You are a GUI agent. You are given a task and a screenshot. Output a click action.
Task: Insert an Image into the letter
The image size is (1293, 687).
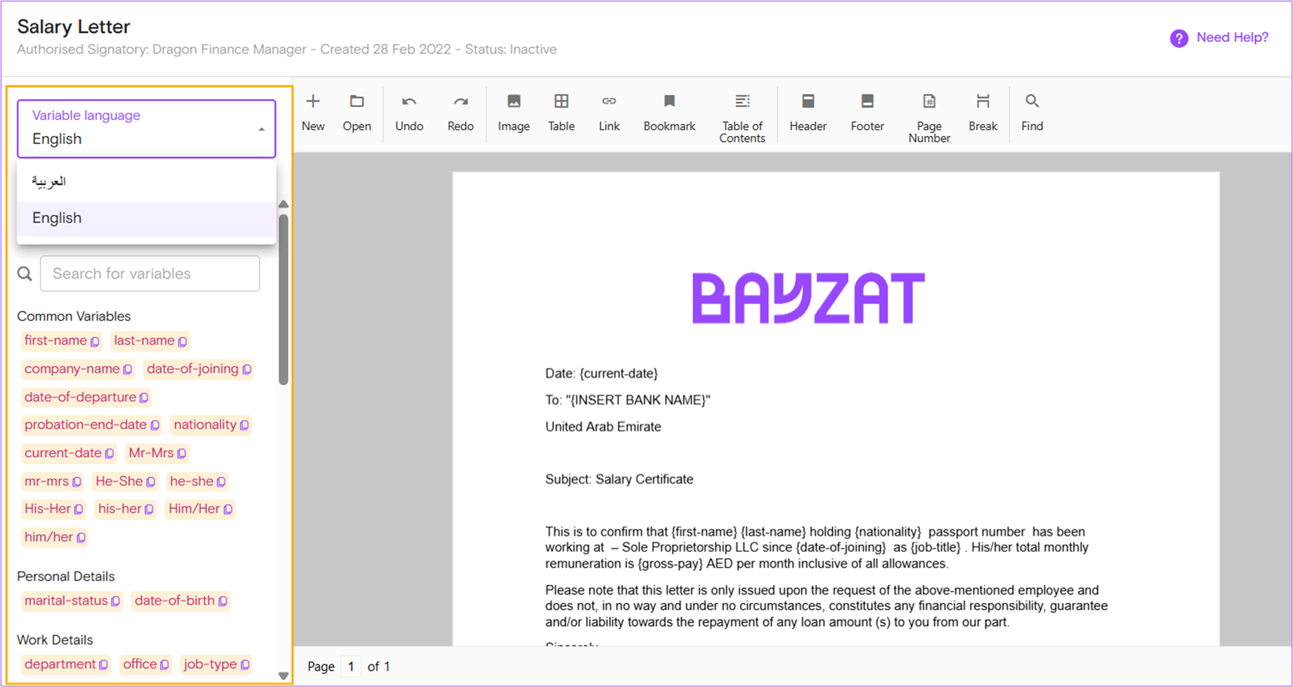513,113
